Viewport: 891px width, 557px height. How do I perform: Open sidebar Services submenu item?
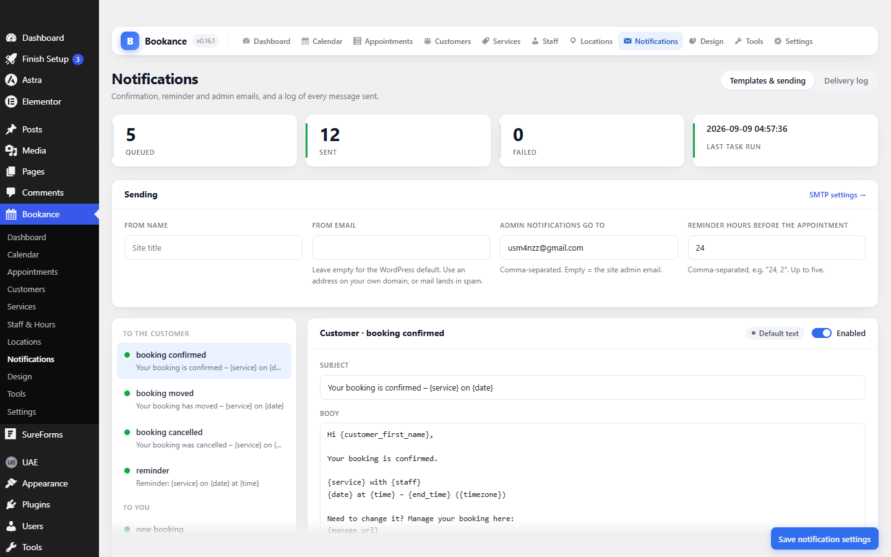point(22,306)
